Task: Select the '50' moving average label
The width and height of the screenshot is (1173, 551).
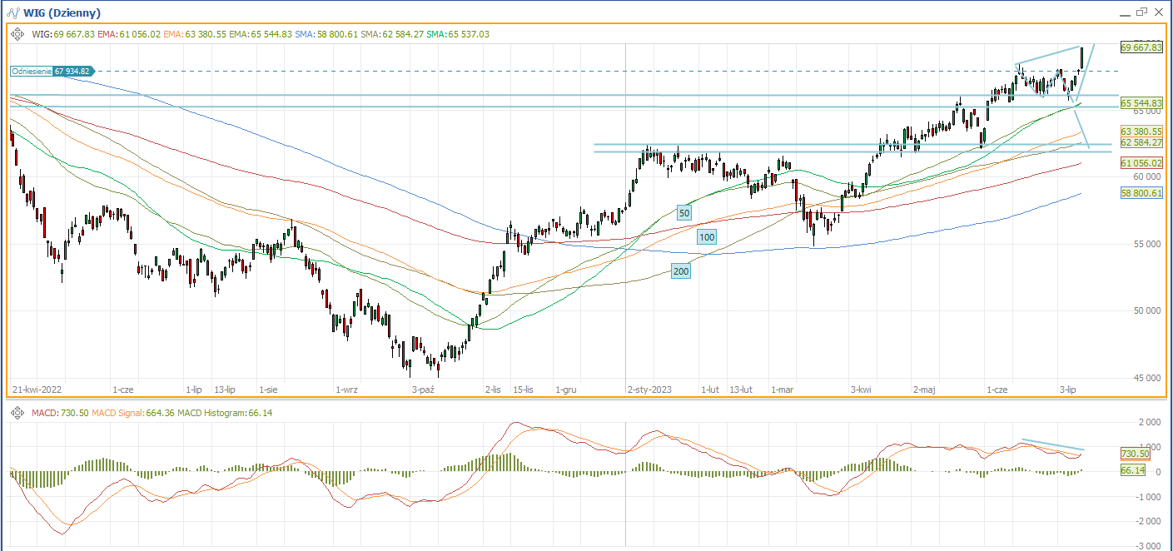Action: pos(684,213)
